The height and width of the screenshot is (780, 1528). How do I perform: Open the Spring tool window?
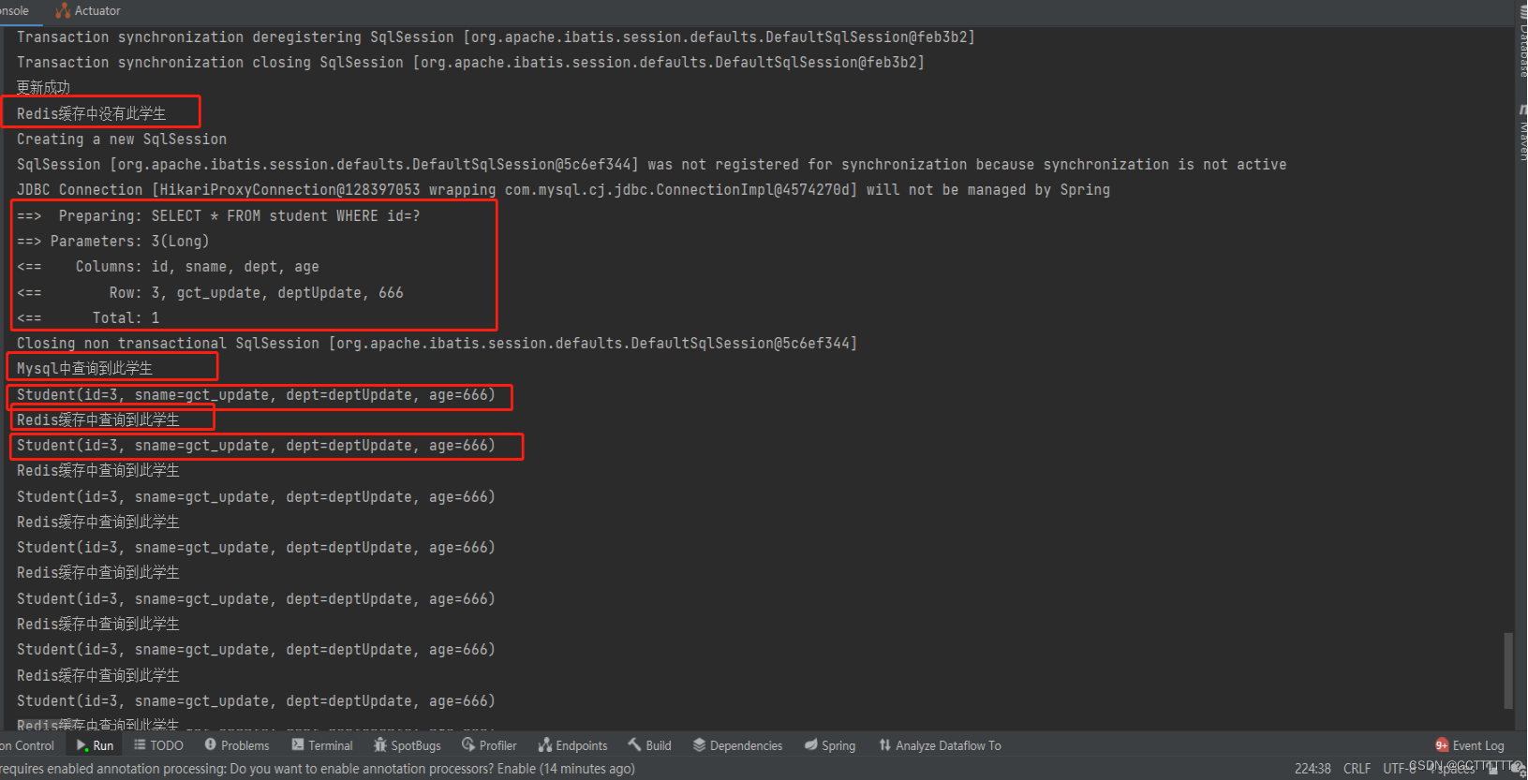click(830, 745)
